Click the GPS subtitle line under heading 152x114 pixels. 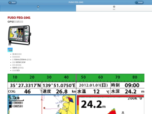coord(15,22)
